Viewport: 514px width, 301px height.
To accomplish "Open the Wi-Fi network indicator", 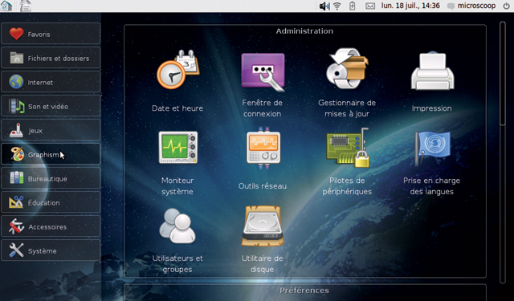I will click(337, 6).
